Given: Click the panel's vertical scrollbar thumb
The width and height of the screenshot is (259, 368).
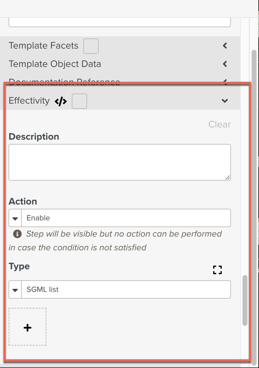Looking at the screenshot, I should 245,300.
